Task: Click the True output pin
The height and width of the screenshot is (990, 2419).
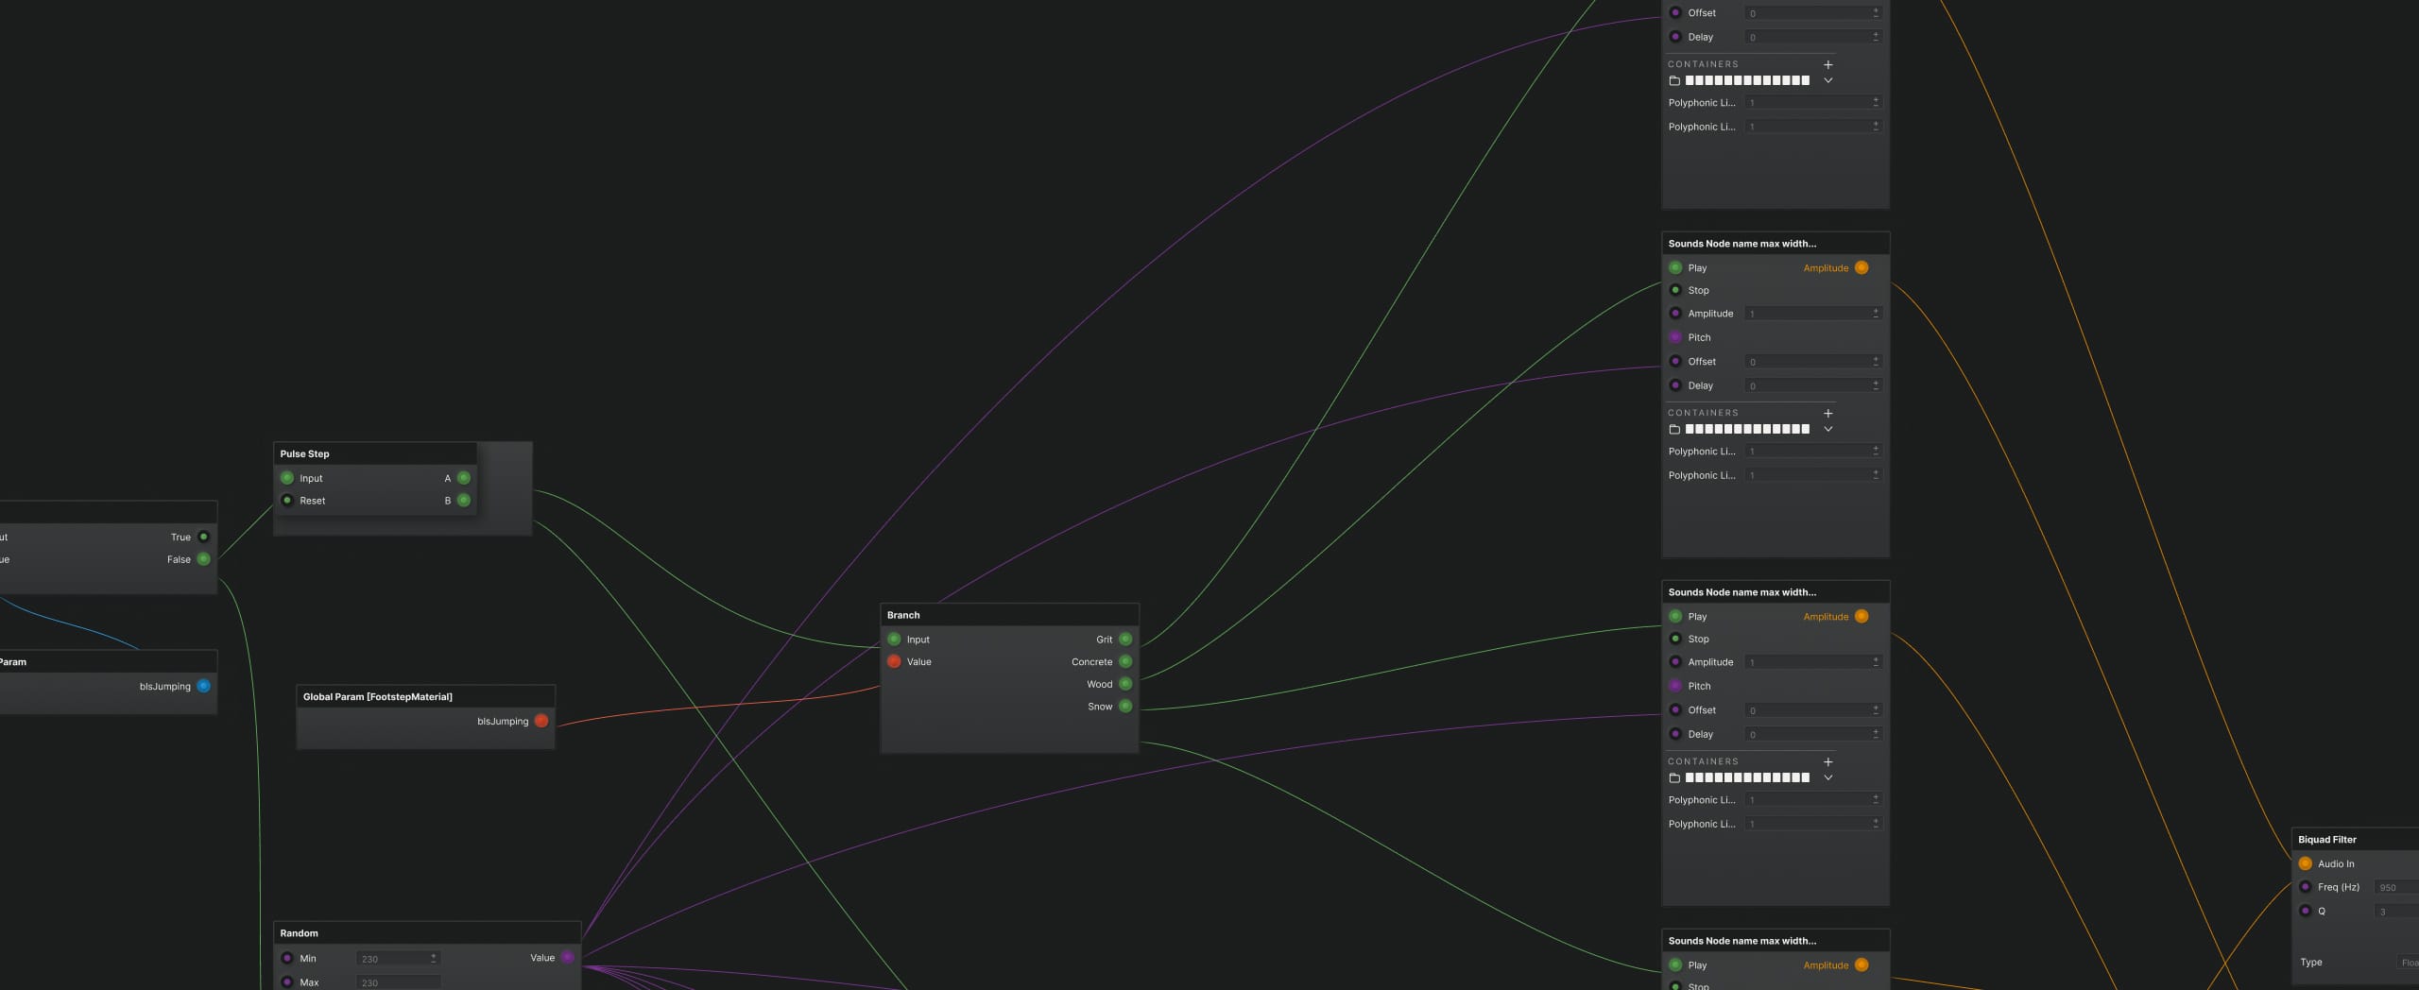Action: pos(203,537)
